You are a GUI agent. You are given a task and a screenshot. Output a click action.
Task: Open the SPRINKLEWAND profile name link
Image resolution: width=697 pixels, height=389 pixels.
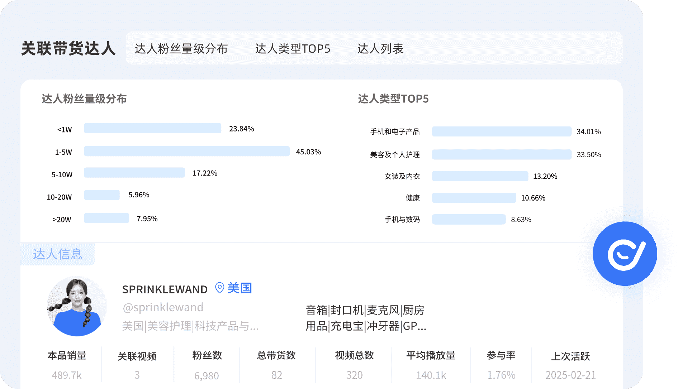pyautogui.click(x=165, y=289)
